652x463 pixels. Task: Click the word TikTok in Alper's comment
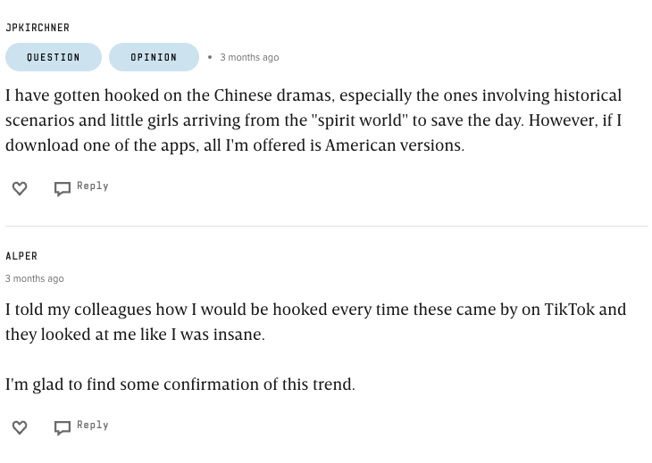click(569, 309)
